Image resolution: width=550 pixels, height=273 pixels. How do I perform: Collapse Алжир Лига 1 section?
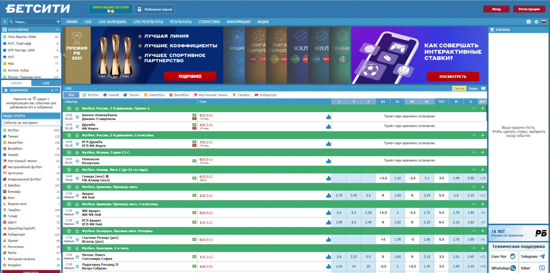pyautogui.click(x=474, y=170)
